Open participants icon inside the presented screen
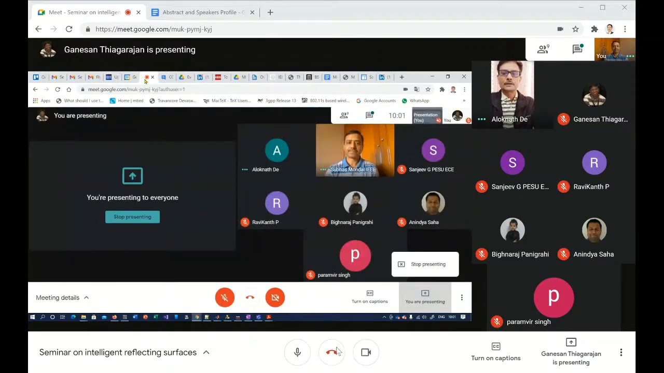Image resolution: width=664 pixels, height=373 pixels. [x=344, y=116]
